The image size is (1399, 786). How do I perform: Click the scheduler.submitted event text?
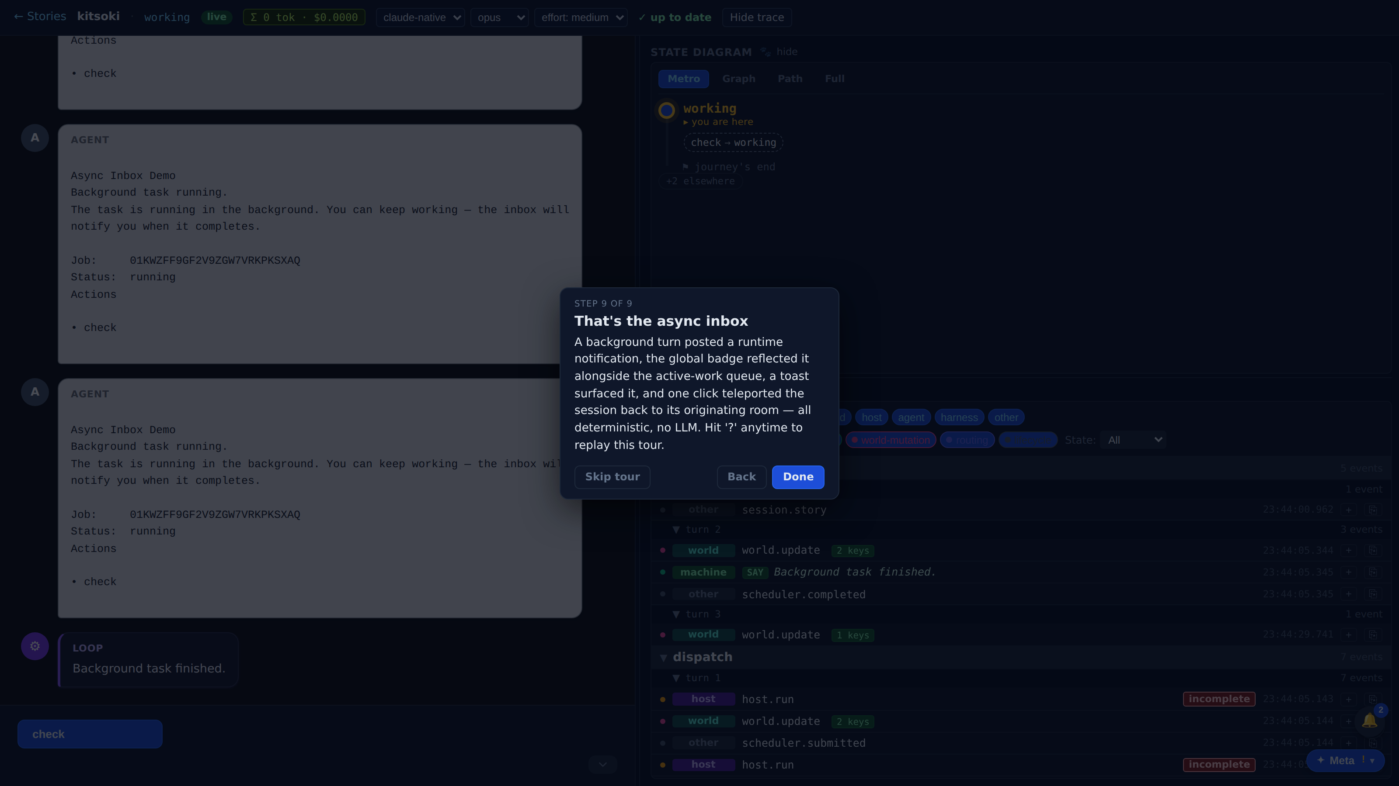[803, 743]
